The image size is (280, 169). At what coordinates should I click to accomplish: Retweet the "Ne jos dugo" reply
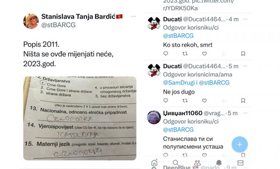coord(185,101)
